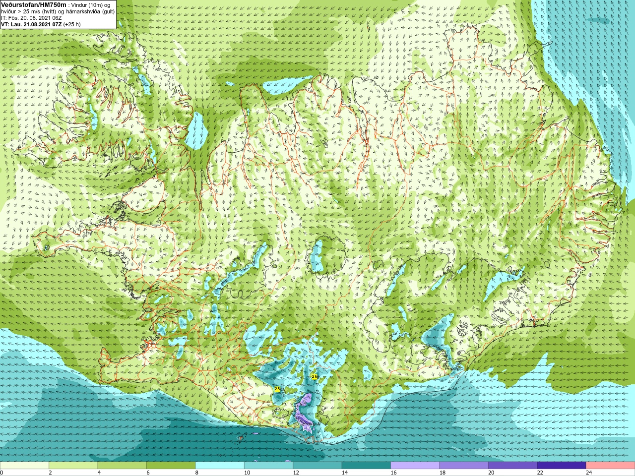
Task: Click the initial time line 'IT: Fös. 20. 08. 2021 06Z'
Action: pyautogui.click(x=31, y=18)
